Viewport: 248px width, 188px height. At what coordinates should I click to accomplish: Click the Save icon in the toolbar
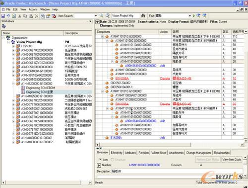pyautogui.click(x=3, y=16)
